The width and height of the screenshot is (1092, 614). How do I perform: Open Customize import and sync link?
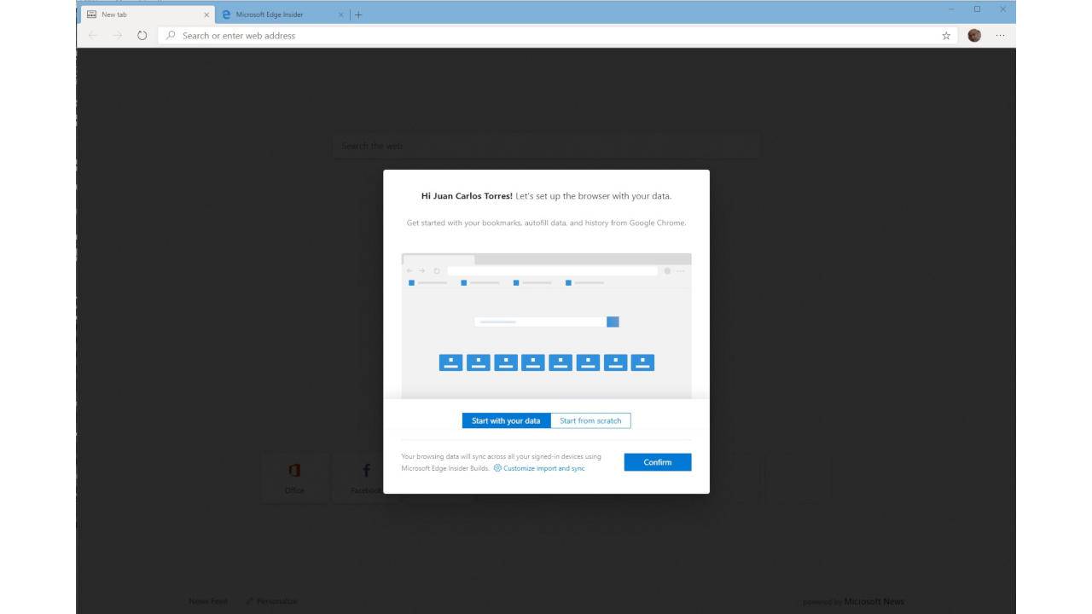coord(543,468)
